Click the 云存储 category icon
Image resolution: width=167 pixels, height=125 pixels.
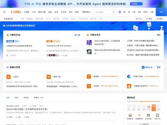(x=89, y=86)
